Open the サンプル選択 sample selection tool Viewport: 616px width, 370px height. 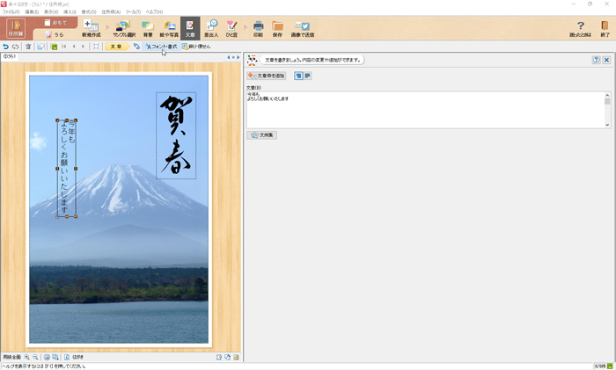coord(123,28)
